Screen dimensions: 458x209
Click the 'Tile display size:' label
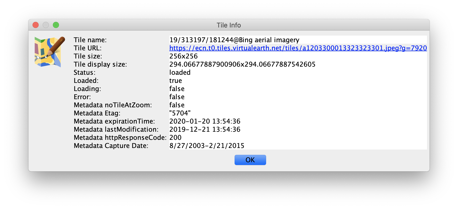(x=100, y=64)
